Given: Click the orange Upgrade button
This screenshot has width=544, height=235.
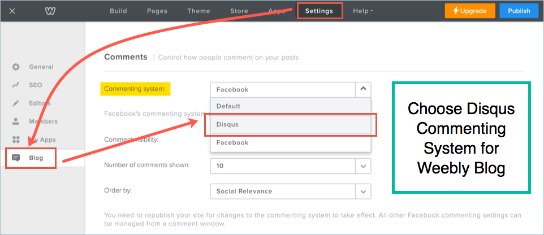Looking at the screenshot, I should (x=470, y=11).
